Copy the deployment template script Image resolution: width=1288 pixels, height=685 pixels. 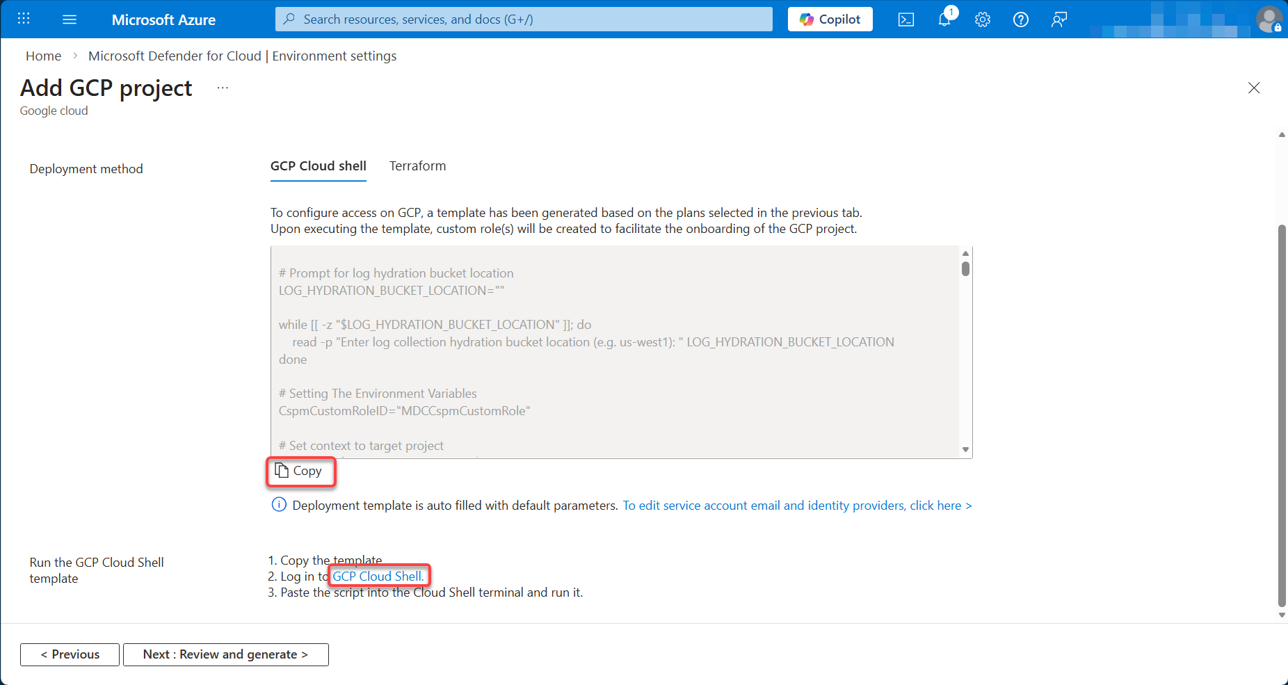coord(300,472)
